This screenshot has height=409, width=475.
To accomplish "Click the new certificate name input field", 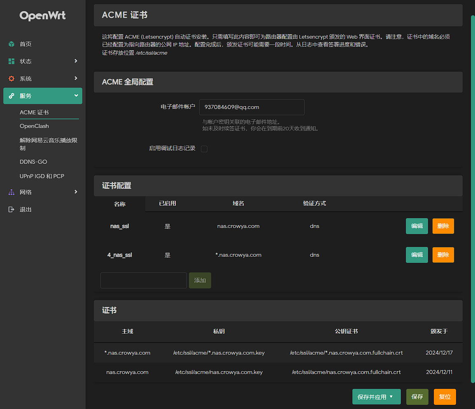I will (x=144, y=280).
